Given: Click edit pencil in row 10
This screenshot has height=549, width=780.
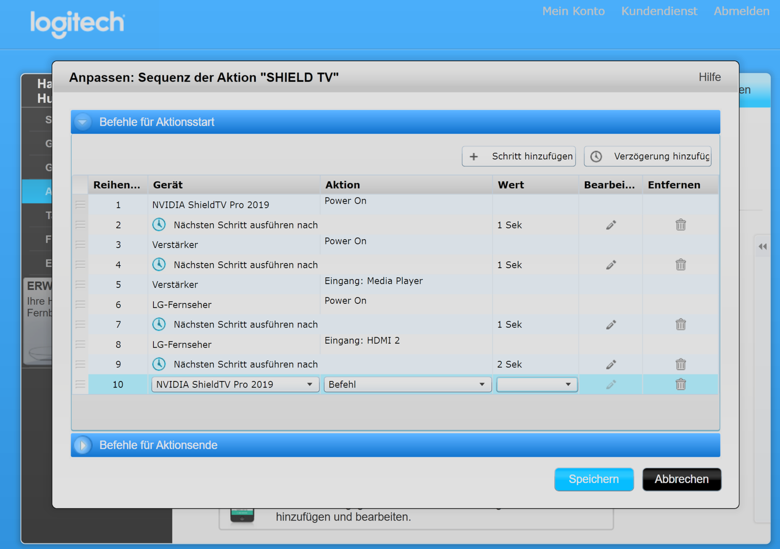Looking at the screenshot, I should 611,384.
